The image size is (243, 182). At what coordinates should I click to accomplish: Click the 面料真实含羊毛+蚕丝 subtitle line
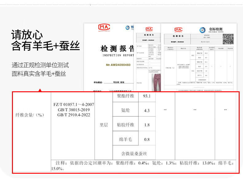(39, 74)
